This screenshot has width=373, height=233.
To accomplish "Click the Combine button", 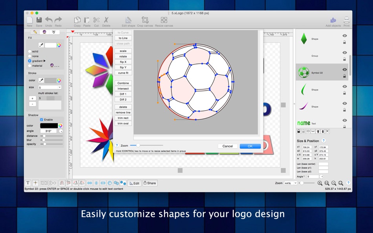I will tap(123, 83).
